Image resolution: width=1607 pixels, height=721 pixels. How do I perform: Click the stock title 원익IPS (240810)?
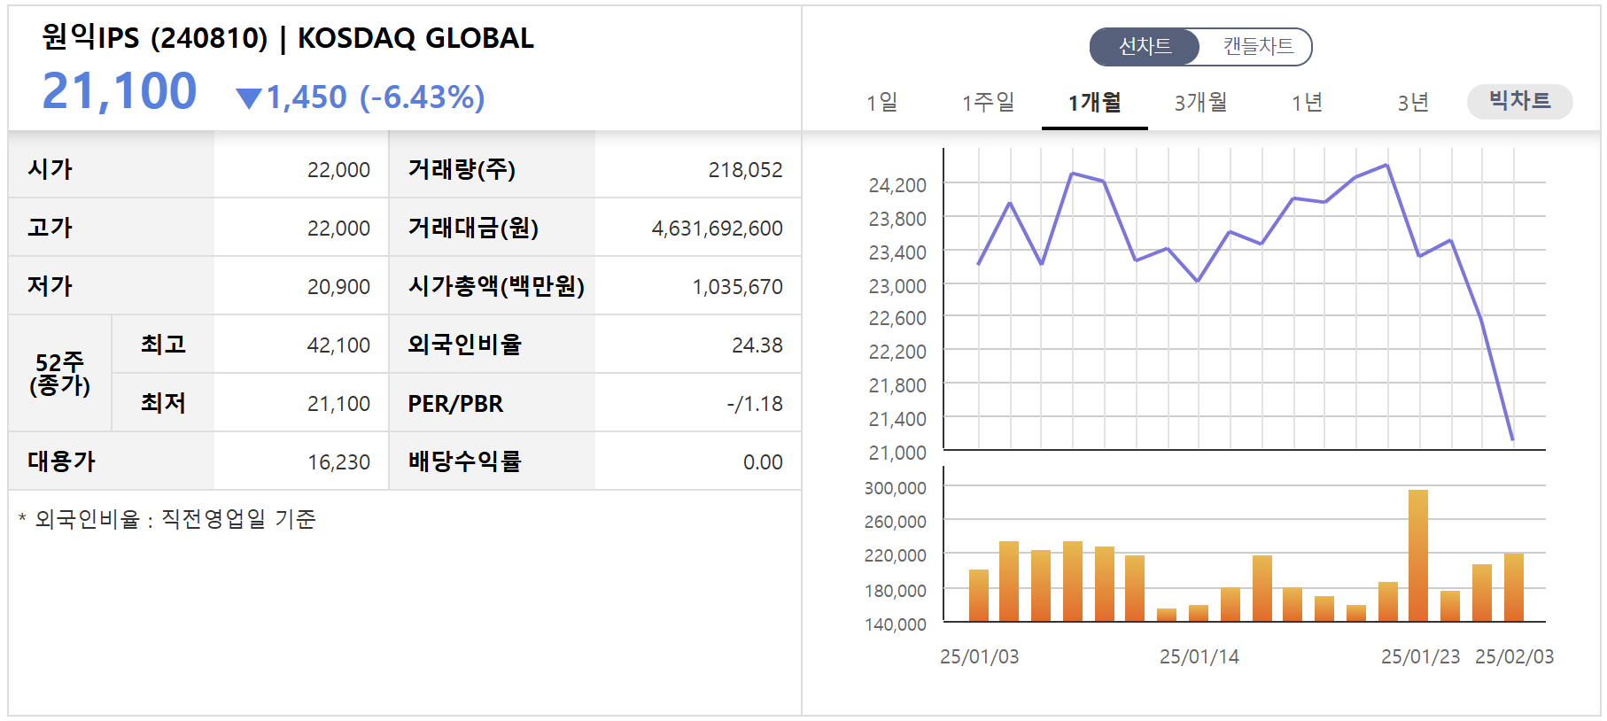pyautogui.click(x=155, y=37)
